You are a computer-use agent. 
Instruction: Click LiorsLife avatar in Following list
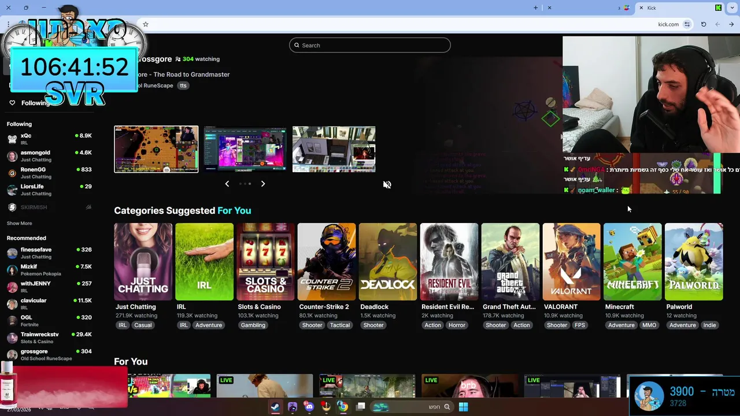click(12, 190)
